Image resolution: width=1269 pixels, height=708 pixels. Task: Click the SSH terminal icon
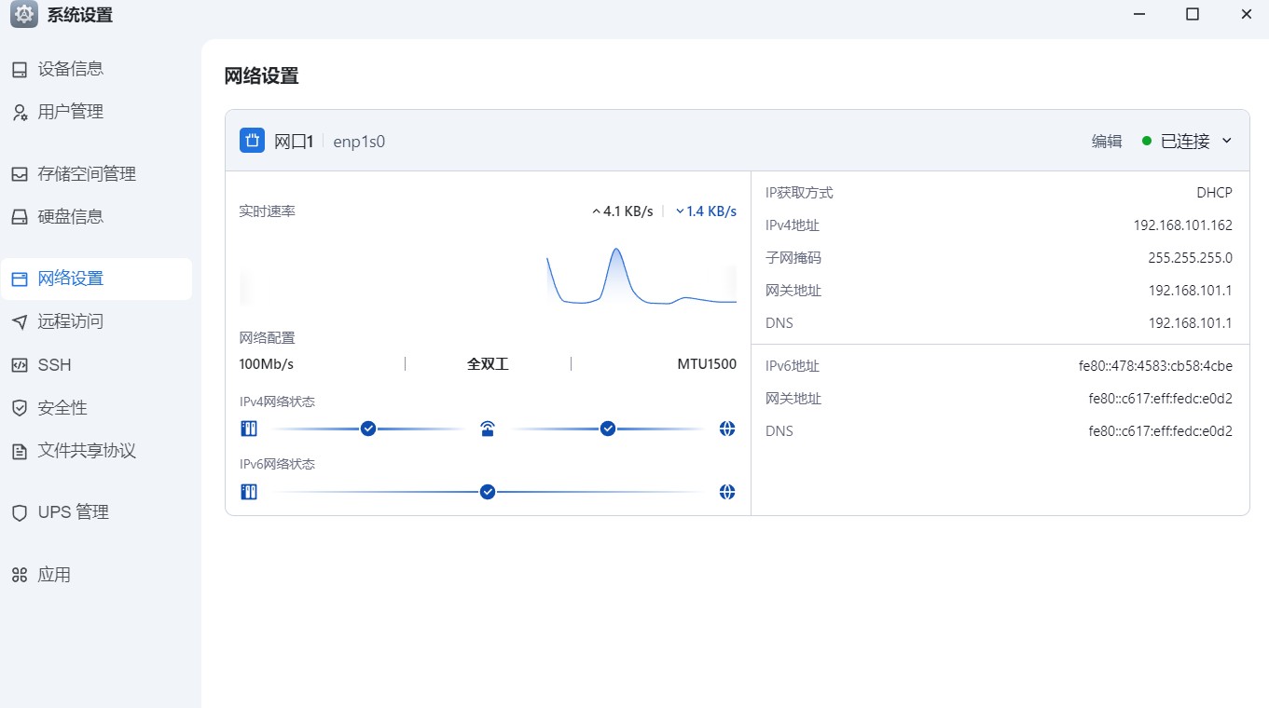pyautogui.click(x=20, y=365)
